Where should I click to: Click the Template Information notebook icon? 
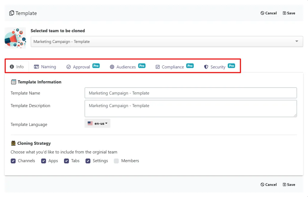point(13,82)
